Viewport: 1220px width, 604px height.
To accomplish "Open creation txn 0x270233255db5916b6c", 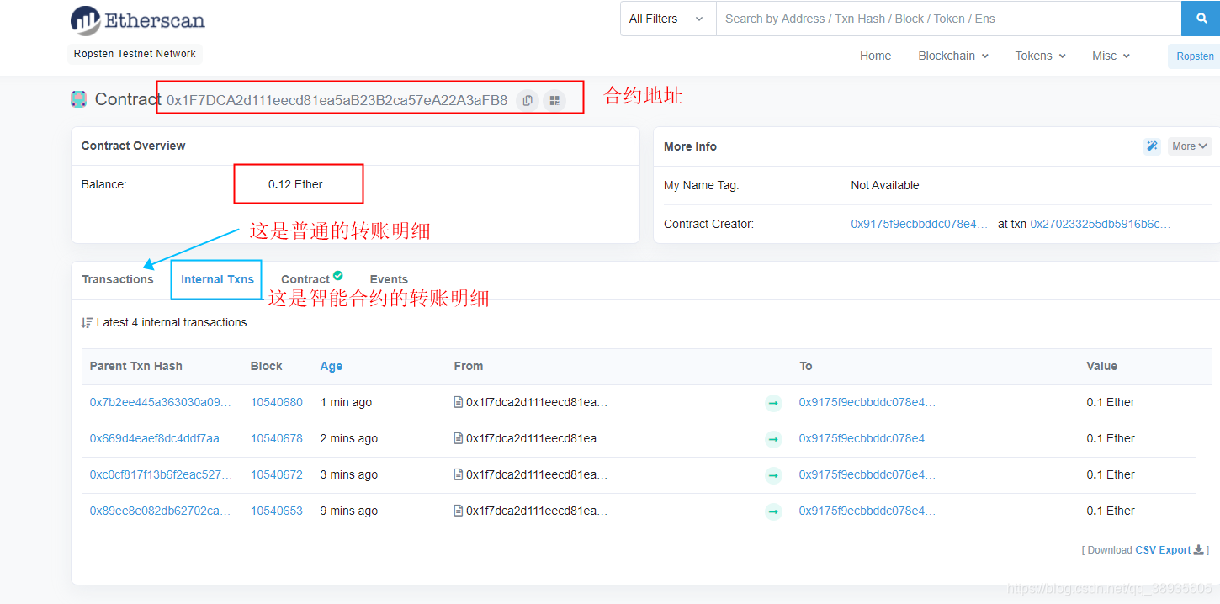I will pos(1101,224).
